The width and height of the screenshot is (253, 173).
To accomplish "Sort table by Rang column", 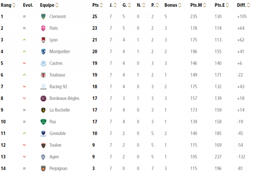I will coord(14,5).
